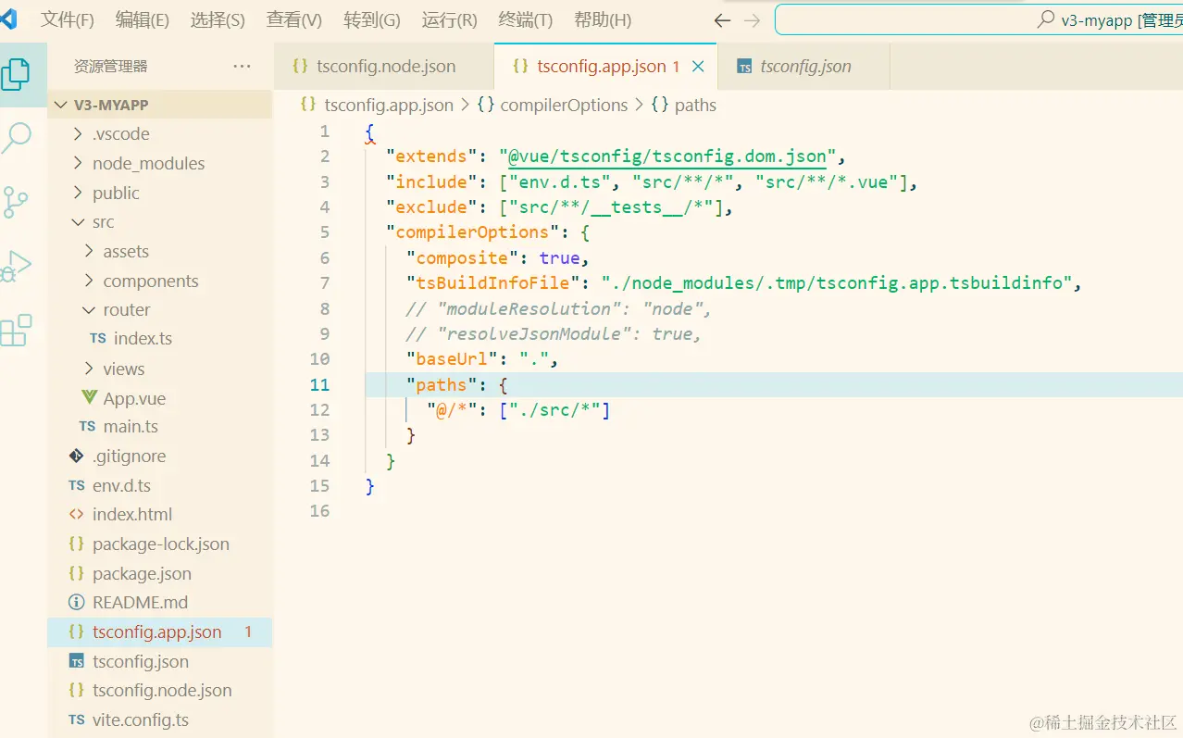Viewport: 1183px width, 738px height.
Task: Expand the views folder
Action: [160, 369]
